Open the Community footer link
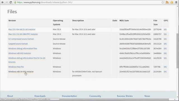The image size is (179, 101). [95, 96]
